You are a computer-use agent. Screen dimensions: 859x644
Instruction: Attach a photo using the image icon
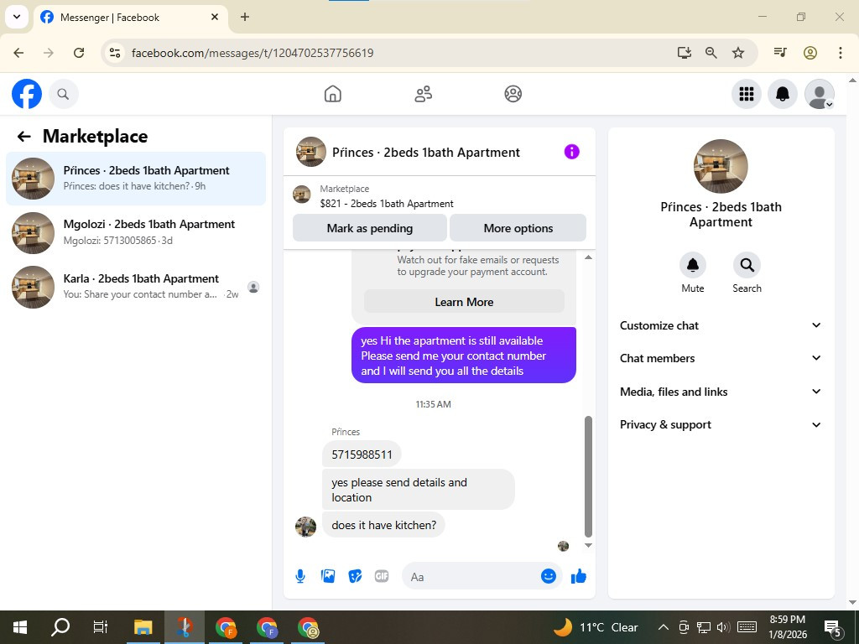pos(328,576)
